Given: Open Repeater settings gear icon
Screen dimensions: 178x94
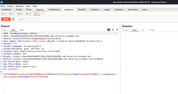Looking at the screenshot, I should [x=13, y=19].
